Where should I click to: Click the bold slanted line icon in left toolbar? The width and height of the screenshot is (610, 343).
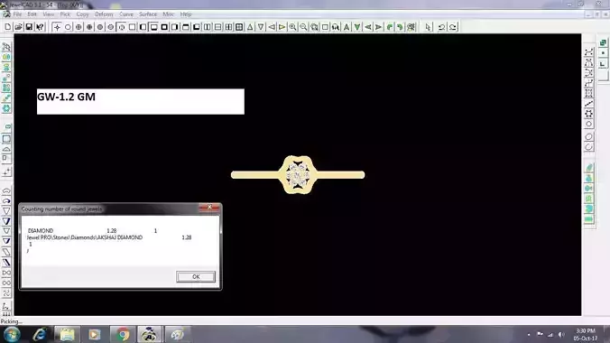[x=6, y=263]
